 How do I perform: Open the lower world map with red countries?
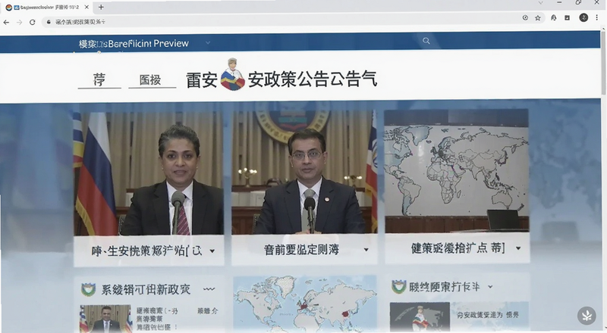pyautogui.click(x=305, y=304)
